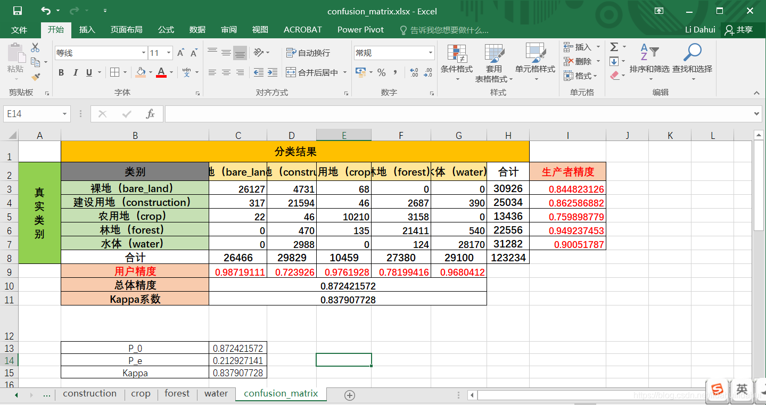Click the Decrease Decimal icon
The image size is (766, 405).
click(428, 72)
